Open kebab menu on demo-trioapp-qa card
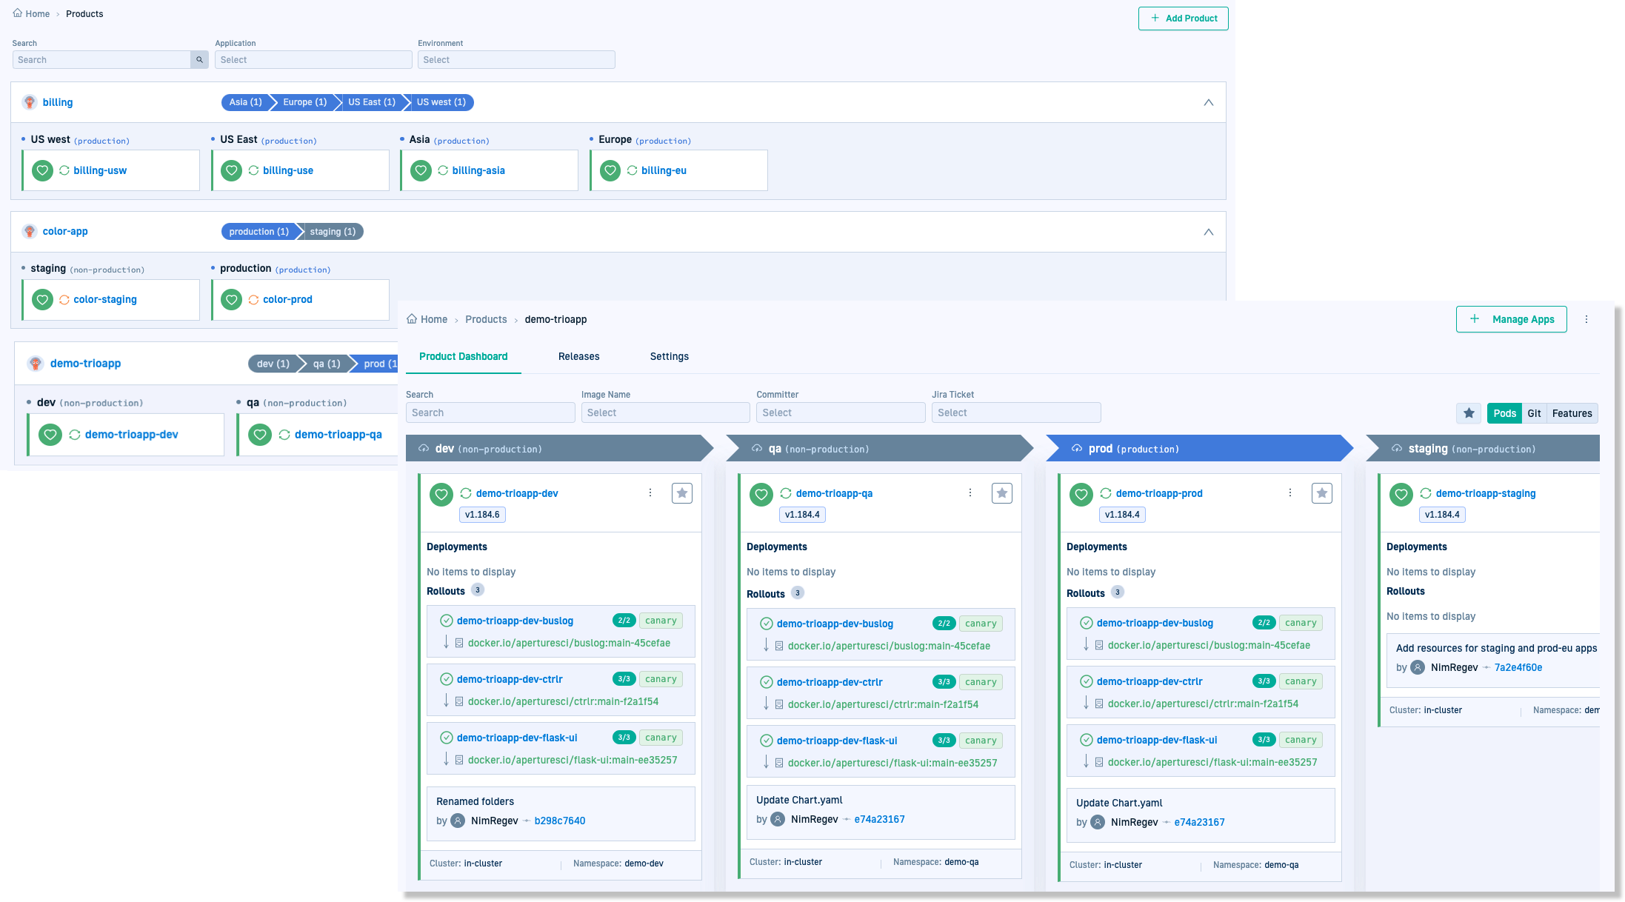This screenshot has height=902, width=1625. pyautogui.click(x=970, y=493)
